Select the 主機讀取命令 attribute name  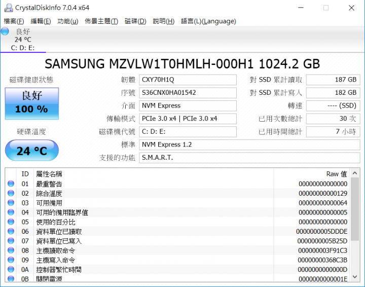pyautogui.click(x=56, y=250)
